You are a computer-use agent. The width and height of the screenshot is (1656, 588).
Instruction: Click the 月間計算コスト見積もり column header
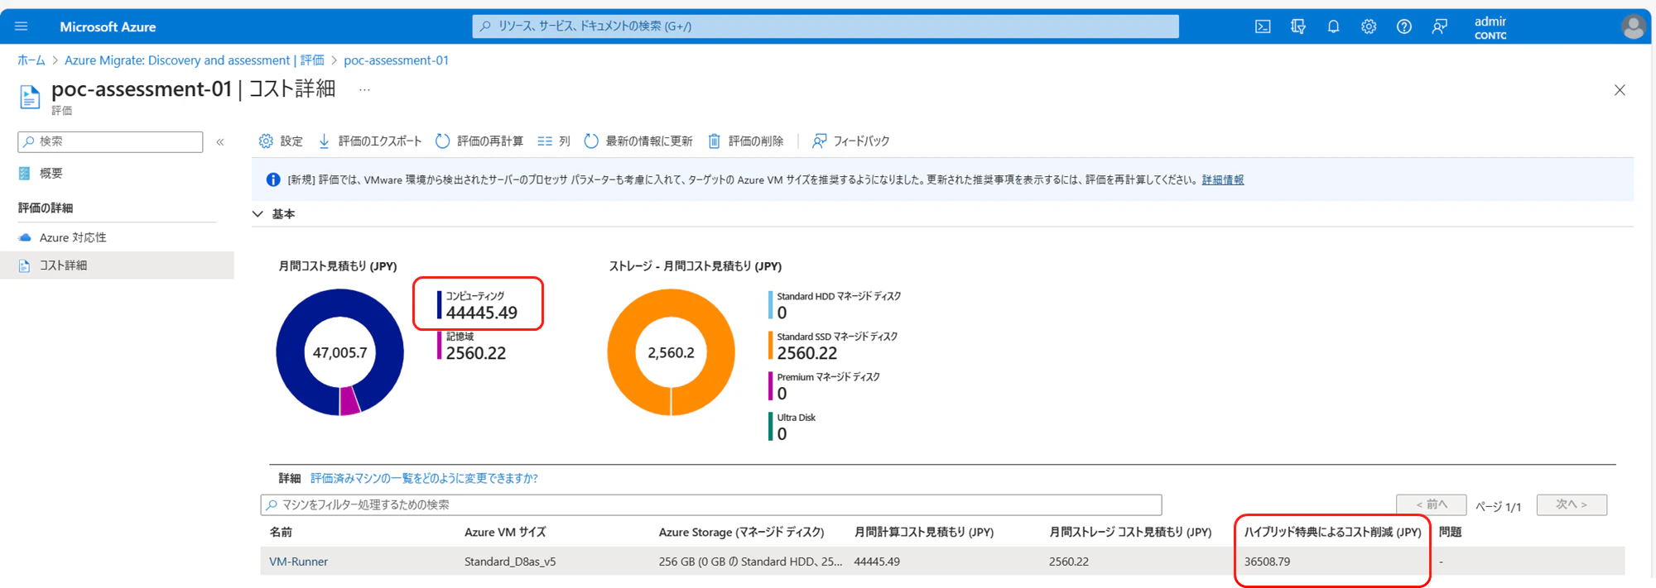pyautogui.click(x=924, y=533)
